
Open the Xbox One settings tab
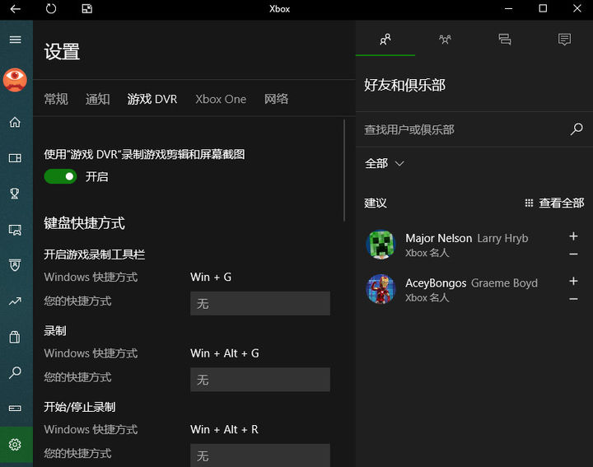point(221,99)
